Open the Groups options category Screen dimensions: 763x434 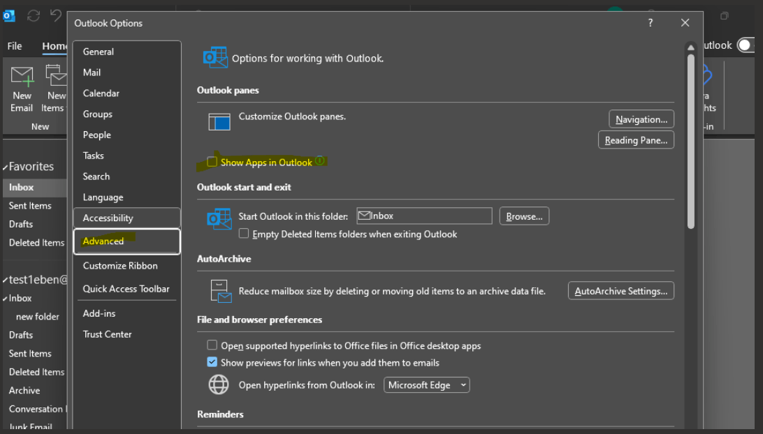(x=127, y=114)
